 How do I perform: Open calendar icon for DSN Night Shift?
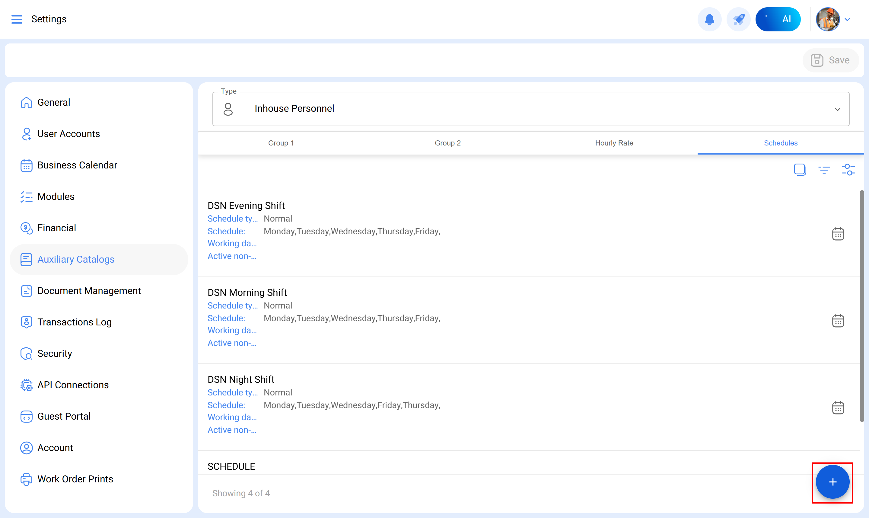[838, 408]
